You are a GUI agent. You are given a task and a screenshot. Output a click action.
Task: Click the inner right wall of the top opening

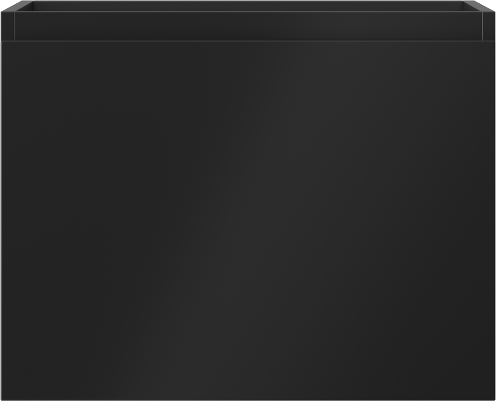click(x=471, y=6)
